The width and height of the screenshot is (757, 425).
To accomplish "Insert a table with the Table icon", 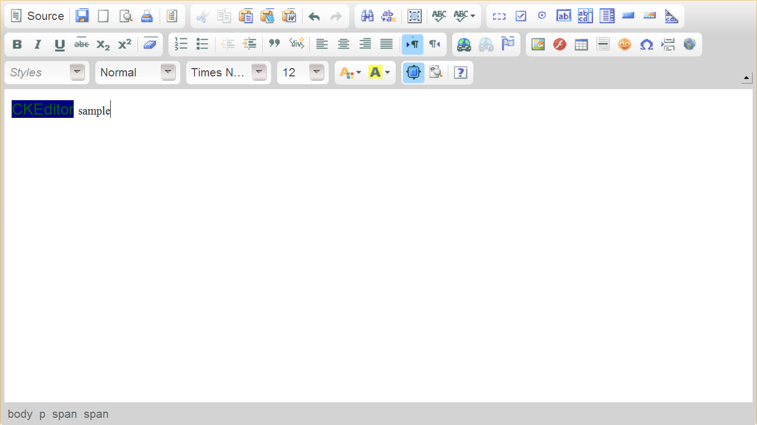I will [581, 45].
